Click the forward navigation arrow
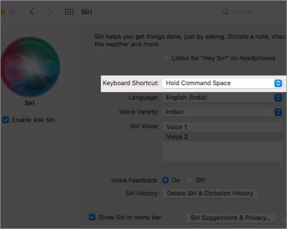Screen dimensions: 287x229 click(x=49, y=12)
